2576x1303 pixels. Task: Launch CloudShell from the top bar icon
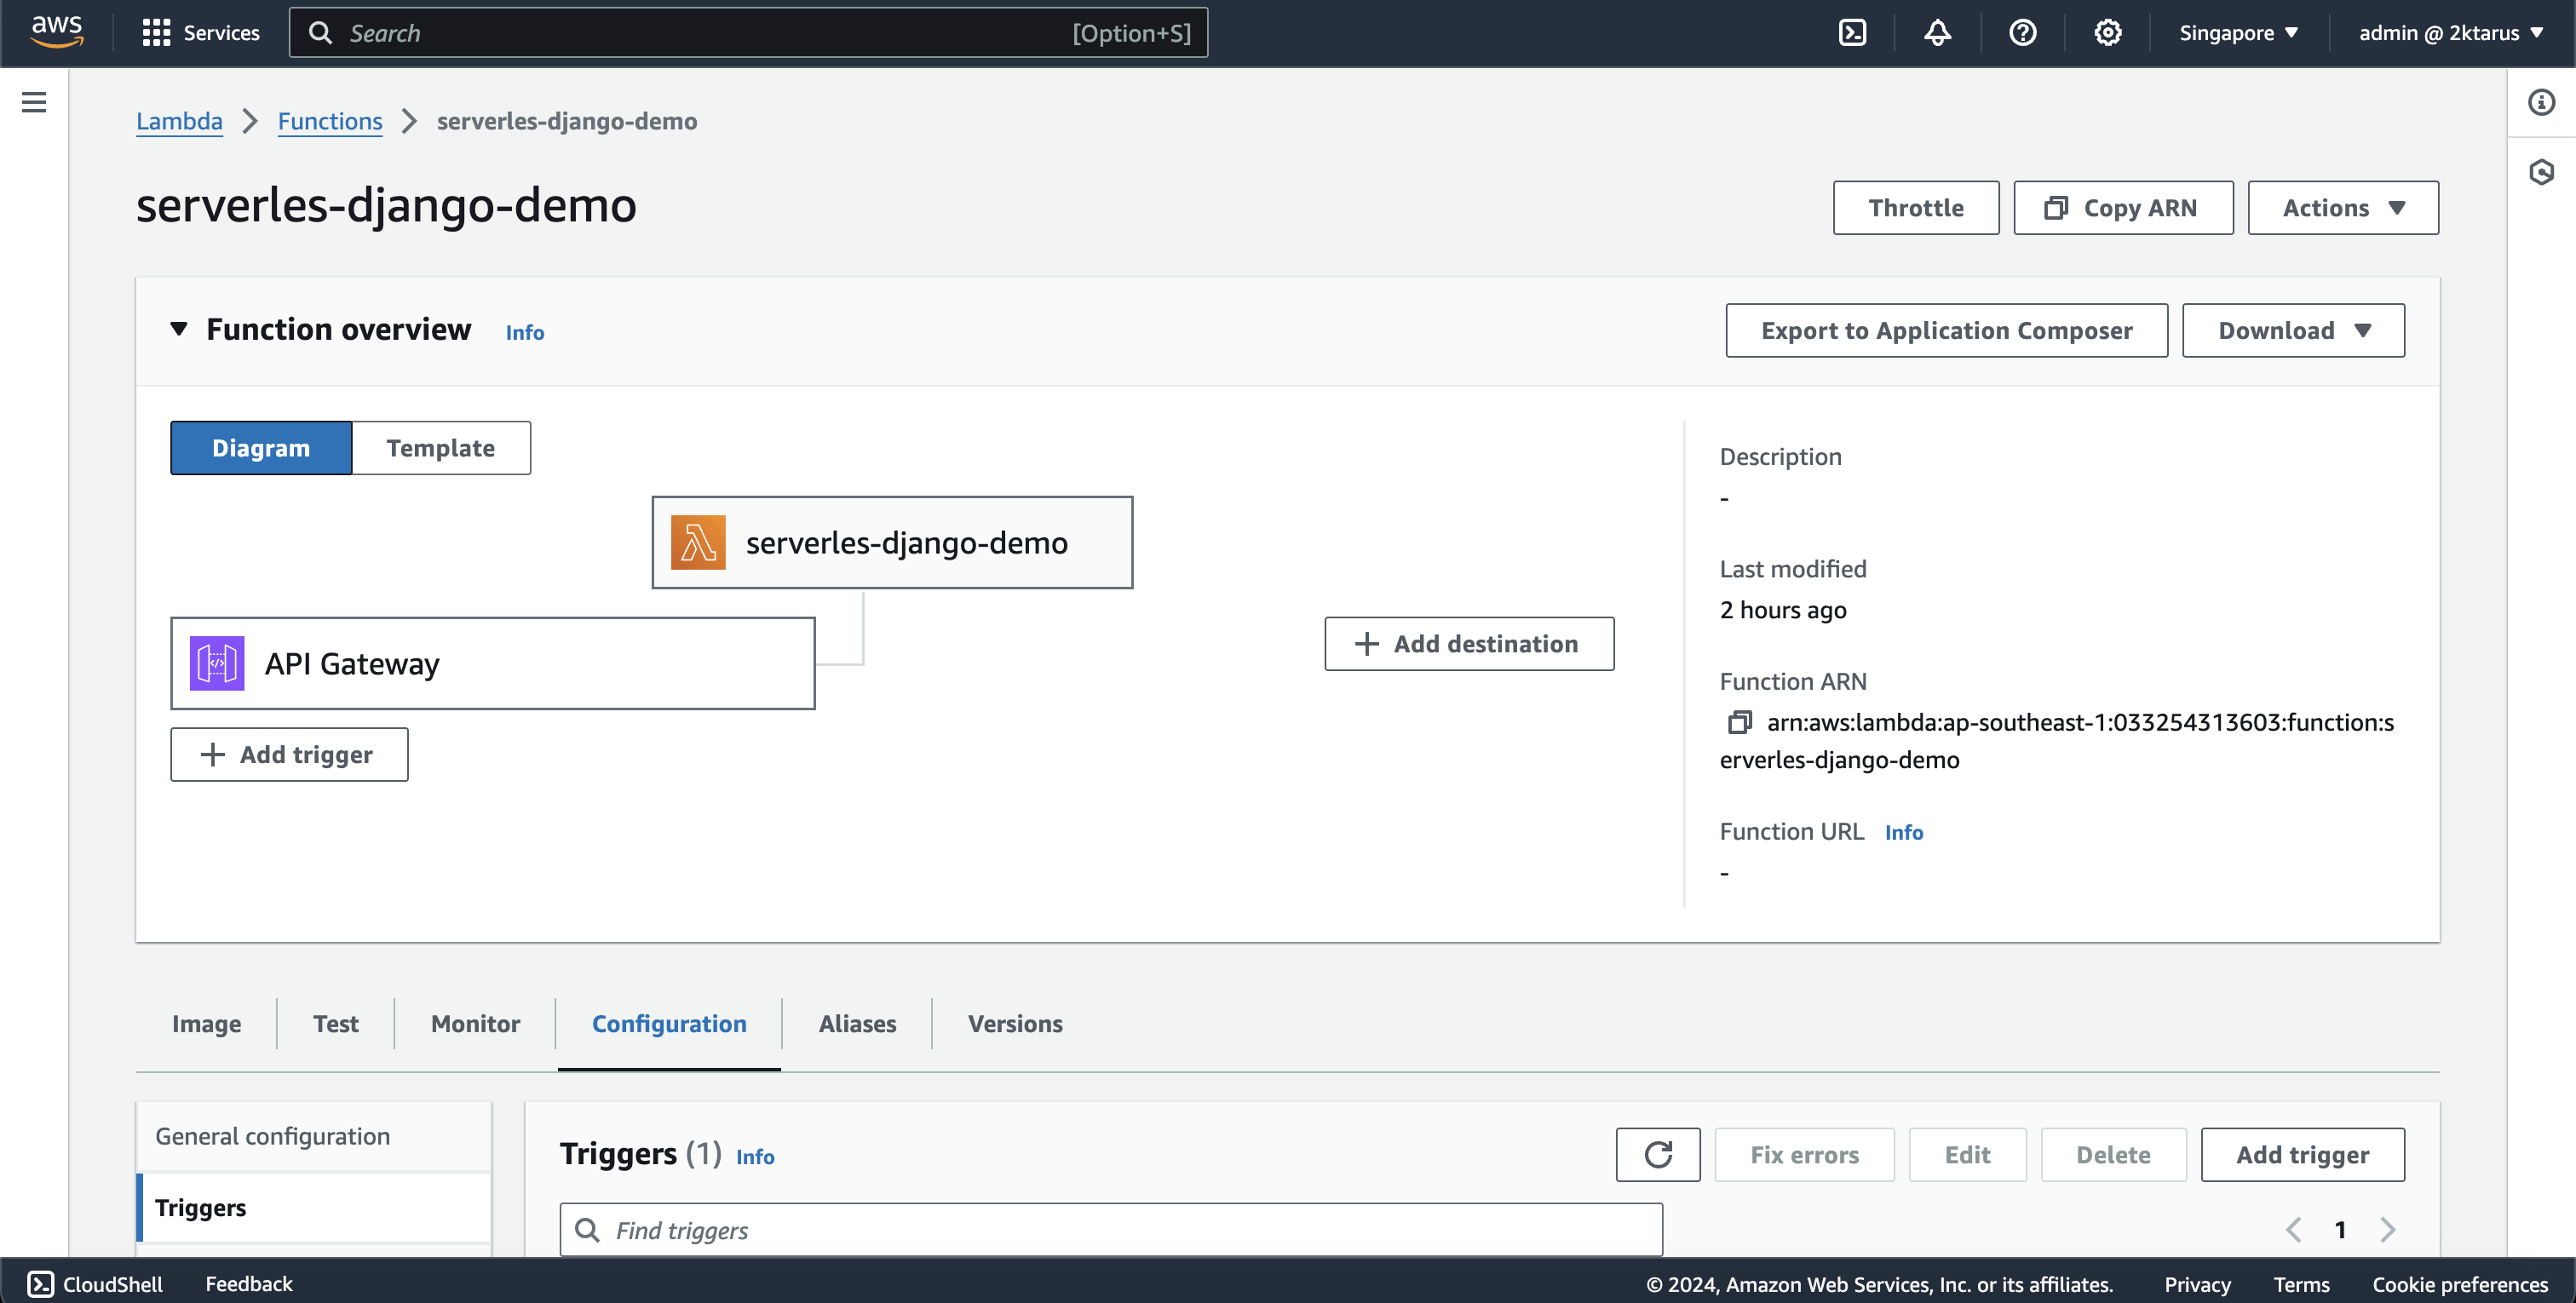[x=1852, y=33]
